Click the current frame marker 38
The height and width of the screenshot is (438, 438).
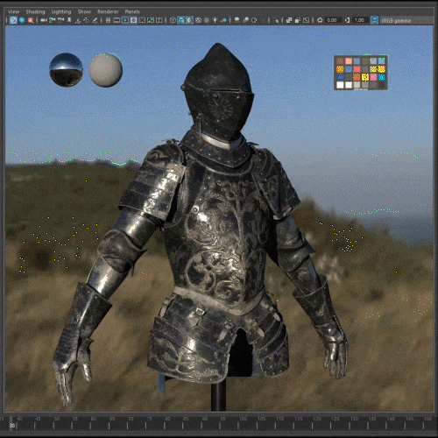[11, 425]
